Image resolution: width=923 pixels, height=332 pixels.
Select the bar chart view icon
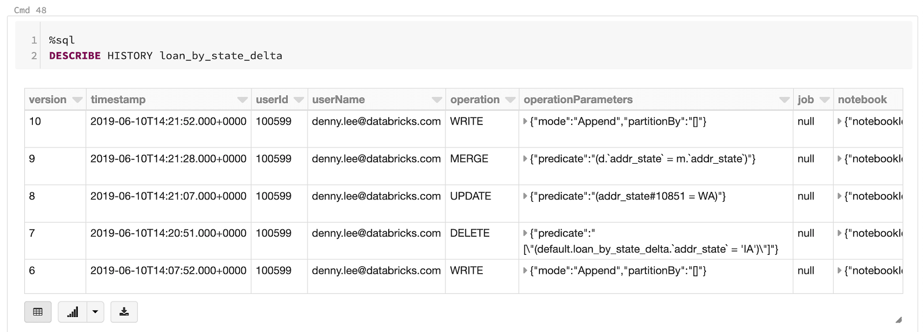coord(73,312)
